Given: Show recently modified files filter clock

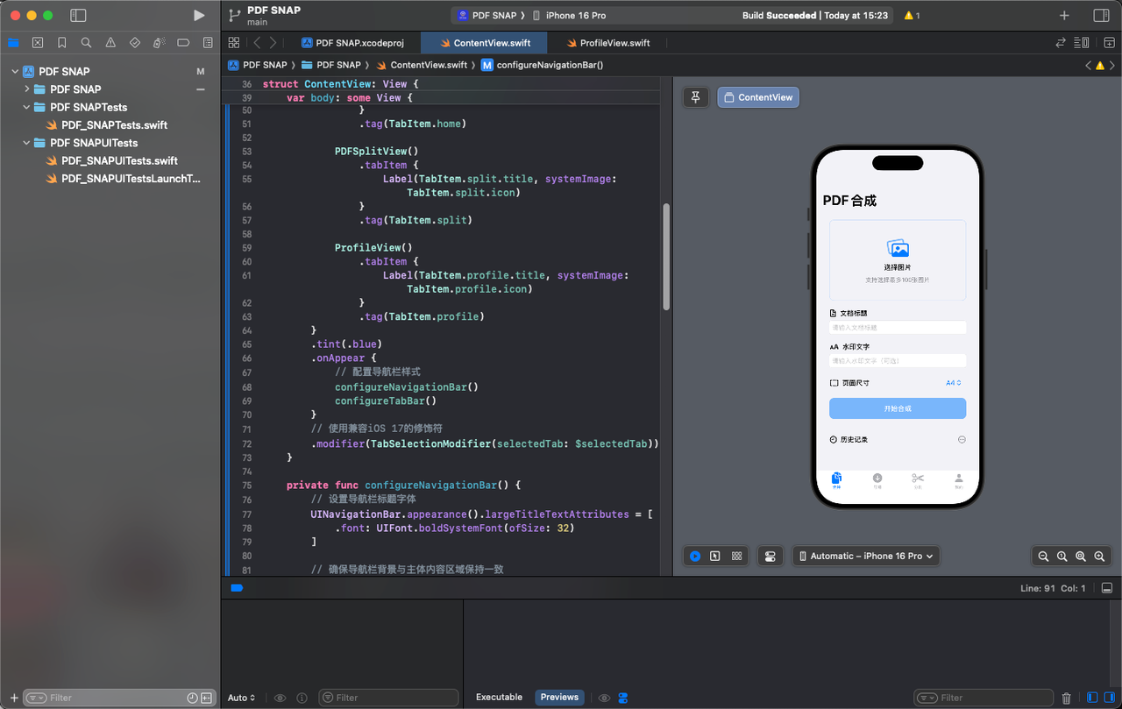Looking at the screenshot, I should tap(192, 698).
